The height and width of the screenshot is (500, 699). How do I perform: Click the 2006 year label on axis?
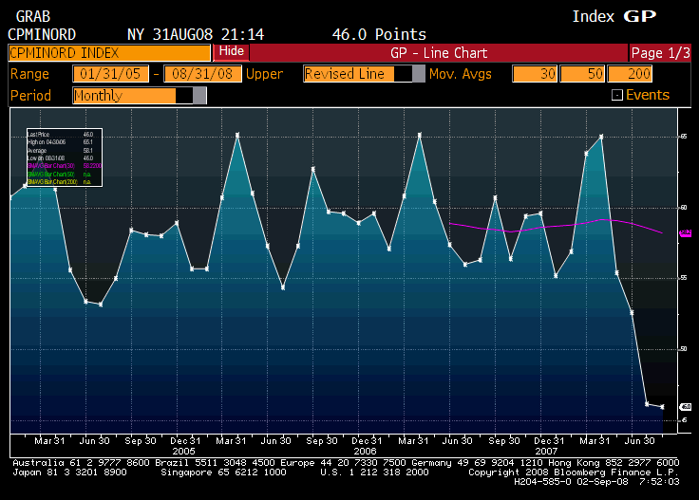[365, 451]
